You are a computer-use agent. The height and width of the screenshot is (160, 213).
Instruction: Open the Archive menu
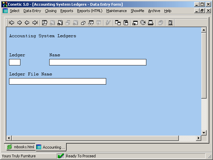154,11
